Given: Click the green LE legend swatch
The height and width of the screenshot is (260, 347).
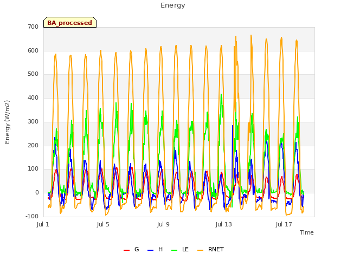Looking at the screenshot, I should point(175,250).
